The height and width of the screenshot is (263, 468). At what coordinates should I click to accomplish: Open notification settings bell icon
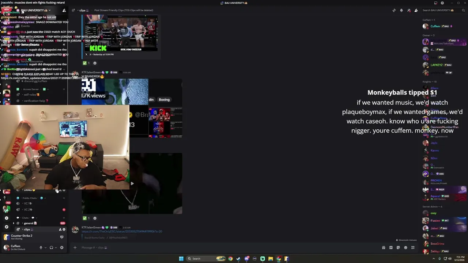[x=401, y=10]
